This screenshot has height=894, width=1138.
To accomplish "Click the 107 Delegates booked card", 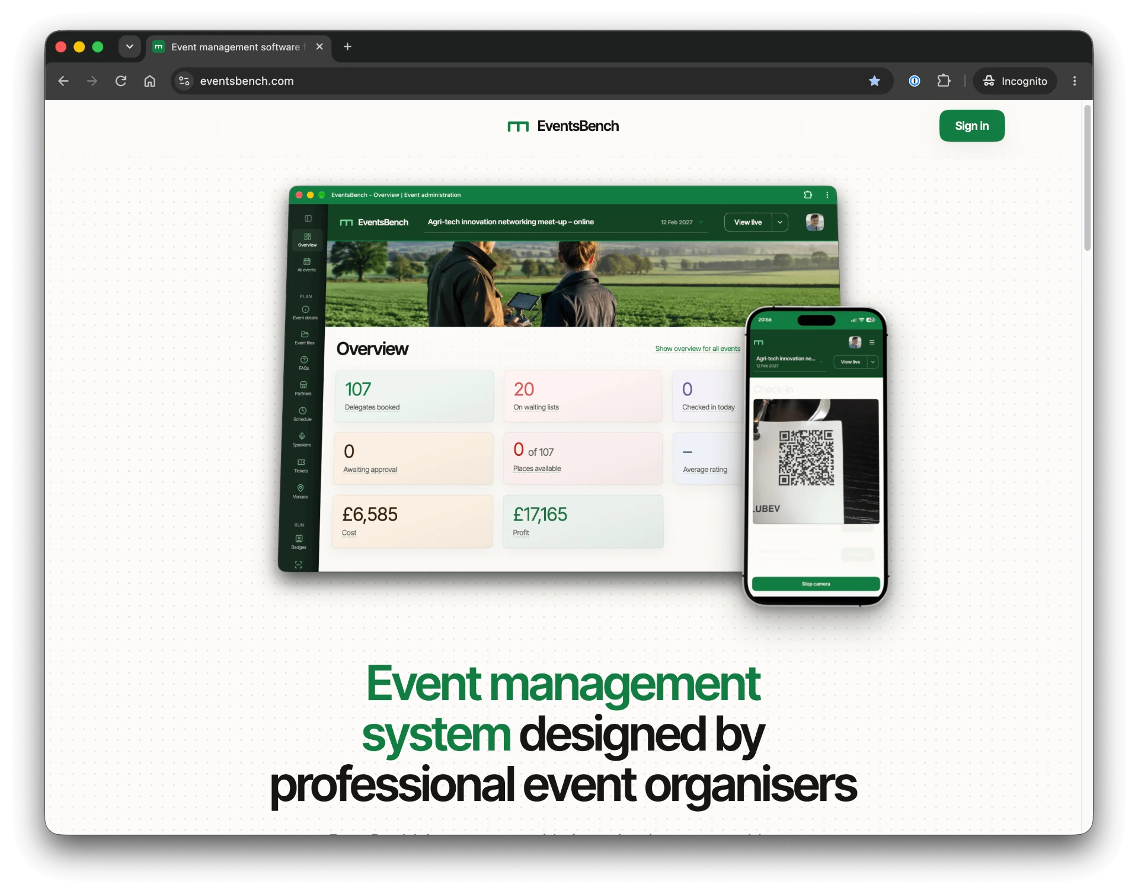I will tap(414, 396).
